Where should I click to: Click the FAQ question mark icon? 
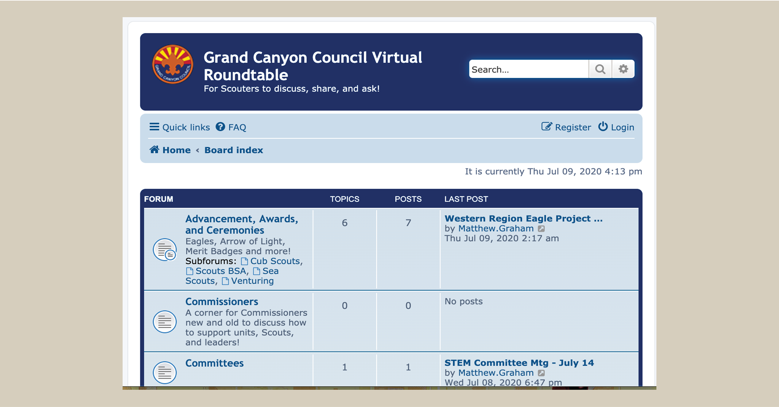(x=220, y=127)
